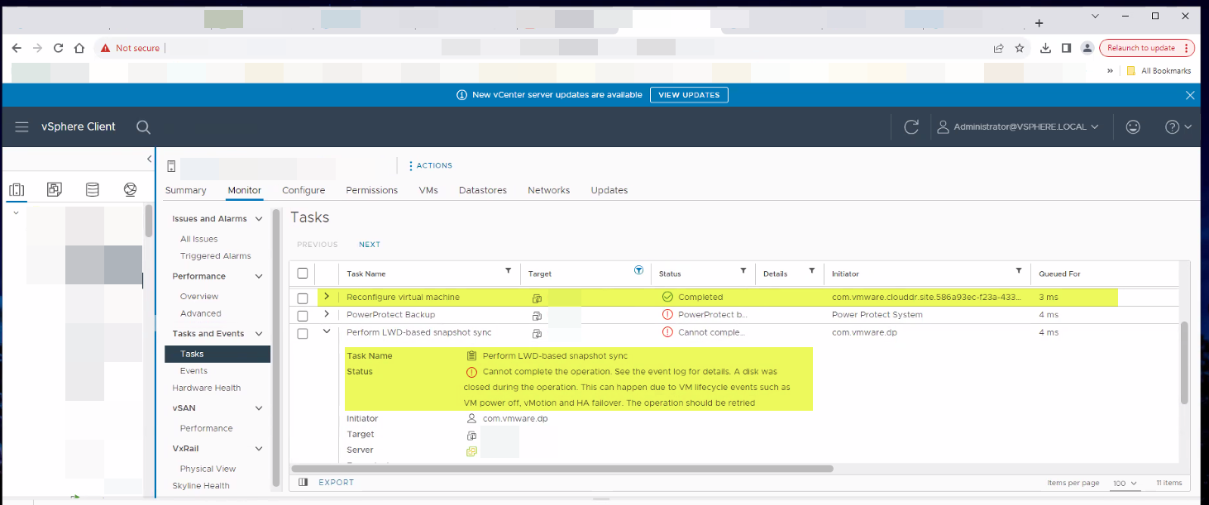
Task: Click the search magnifier icon
Action: 143,126
